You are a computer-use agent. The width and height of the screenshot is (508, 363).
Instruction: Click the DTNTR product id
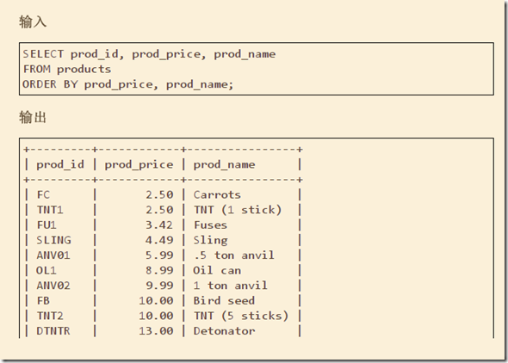tap(53, 331)
